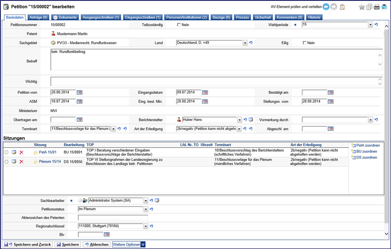
Task: Click the star favorite icon
Action: click(362, 7)
